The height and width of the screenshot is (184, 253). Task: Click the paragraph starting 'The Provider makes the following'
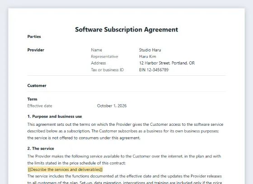coord(124,160)
